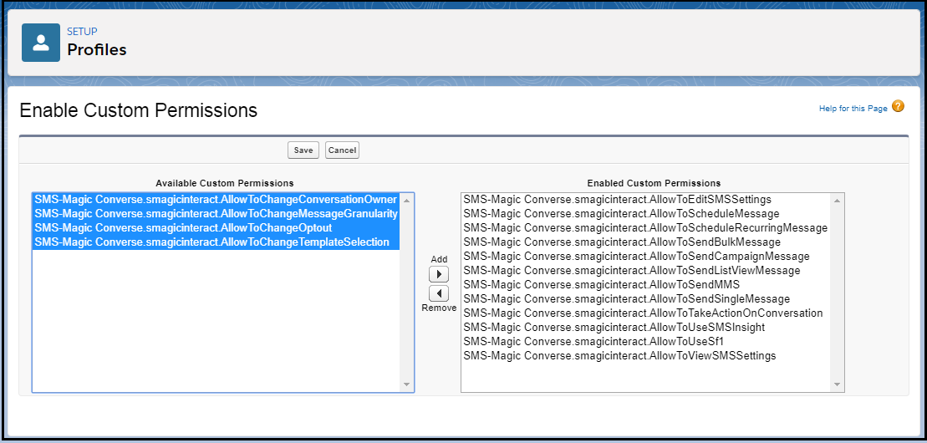The image size is (927, 443).
Task: Click the Profiles setup user icon
Action: click(41, 43)
